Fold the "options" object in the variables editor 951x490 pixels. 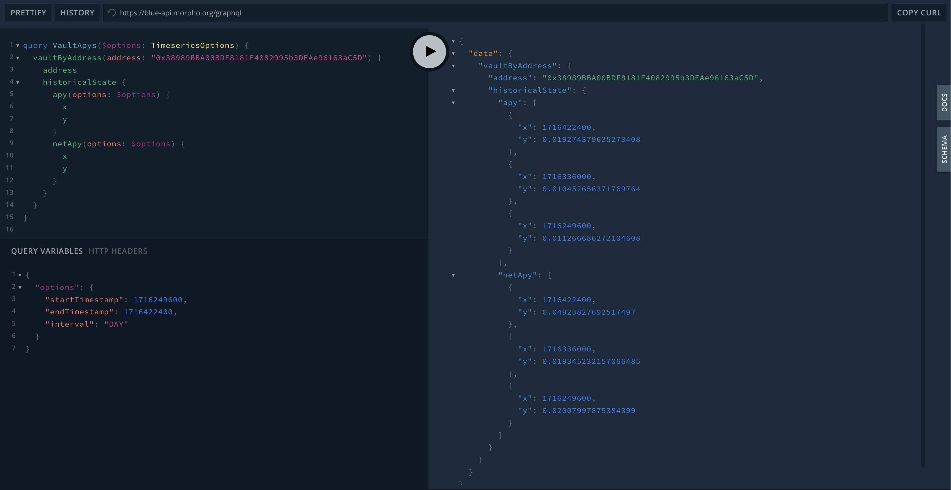point(20,288)
